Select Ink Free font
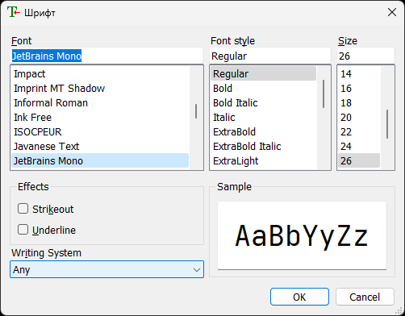Viewport: 405px width, 316px height. click(100, 117)
